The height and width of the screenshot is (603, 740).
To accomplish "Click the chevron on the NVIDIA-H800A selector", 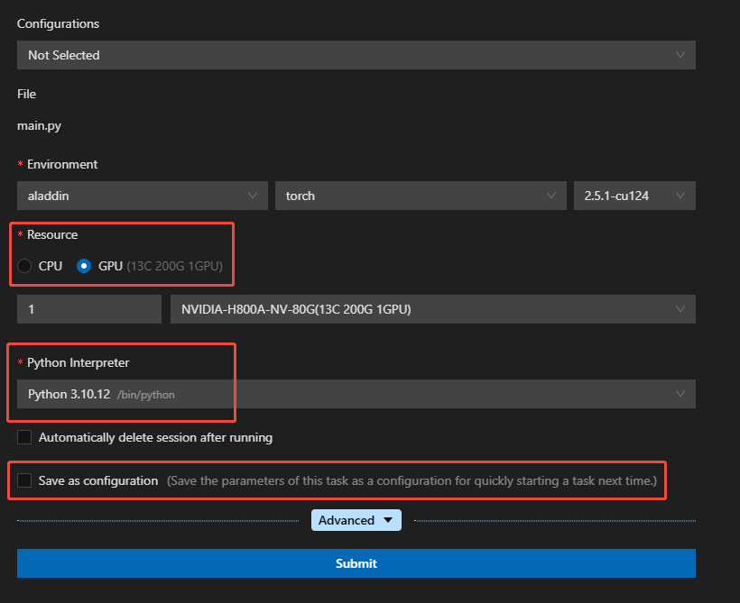I will (x=680, y=309).
